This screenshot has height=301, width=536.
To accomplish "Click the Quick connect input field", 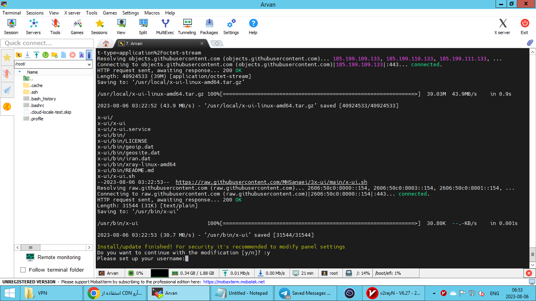I will coord(47,43).
